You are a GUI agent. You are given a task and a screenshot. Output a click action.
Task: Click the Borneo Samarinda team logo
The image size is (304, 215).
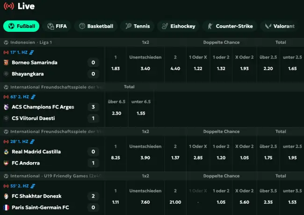click(x=7, y=62)
